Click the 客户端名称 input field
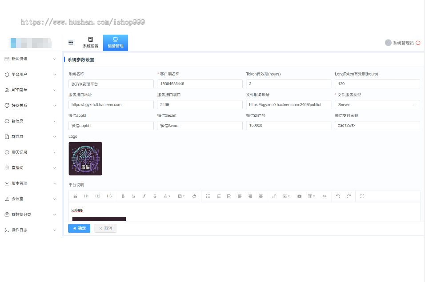 click(x=200, y=84)
